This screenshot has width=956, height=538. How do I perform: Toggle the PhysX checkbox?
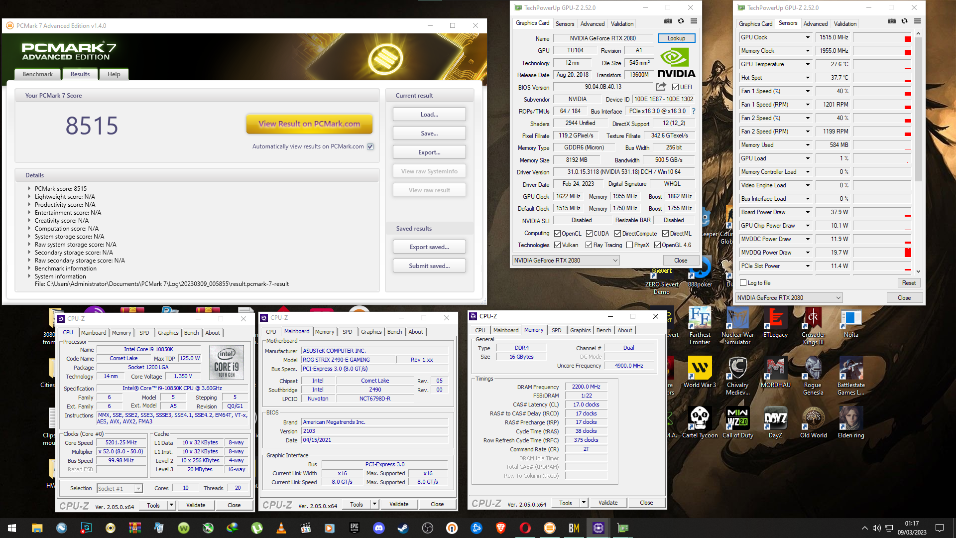[630, 245]
